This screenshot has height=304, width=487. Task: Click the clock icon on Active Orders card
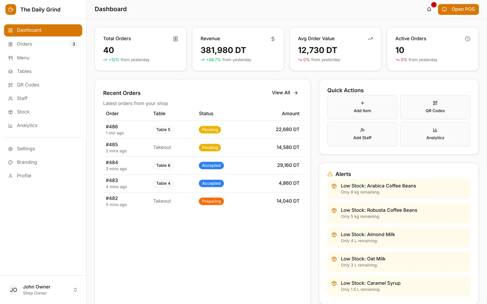[x=468, y=39]
